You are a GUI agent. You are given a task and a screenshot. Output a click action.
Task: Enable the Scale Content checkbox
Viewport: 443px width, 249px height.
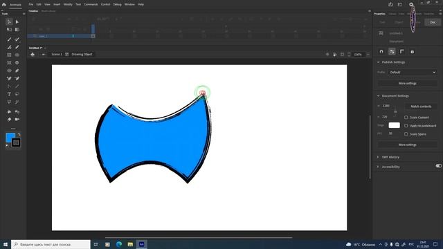(406, 118)
